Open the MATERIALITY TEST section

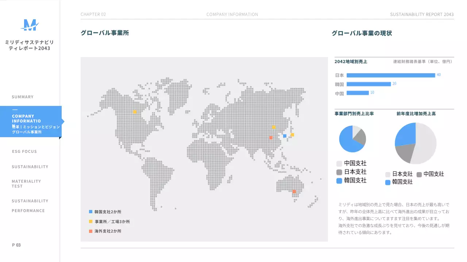[26, 183]
